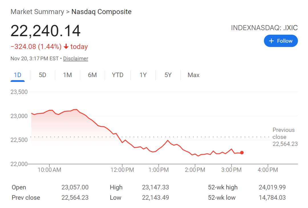308x208 pixels.
Task: View the 1Y chart range
Action: [x=143, y=75]
